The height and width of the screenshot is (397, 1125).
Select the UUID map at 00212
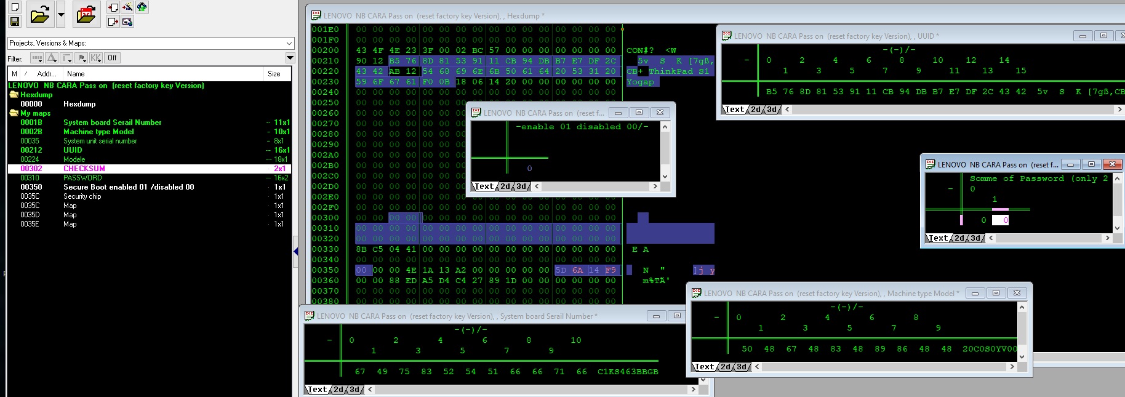pos(150,150)
